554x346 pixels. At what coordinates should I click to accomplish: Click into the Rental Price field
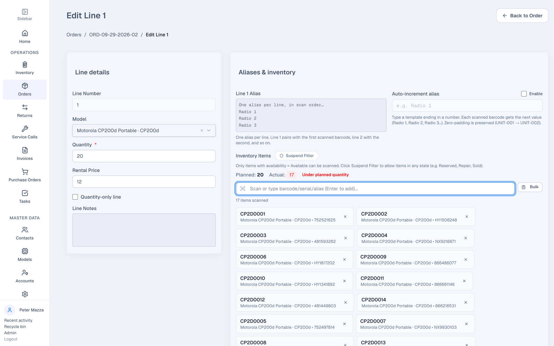point(144,182)
